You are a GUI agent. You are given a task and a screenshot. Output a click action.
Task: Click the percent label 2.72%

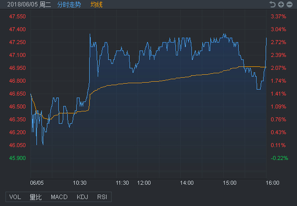click(278, 42)
